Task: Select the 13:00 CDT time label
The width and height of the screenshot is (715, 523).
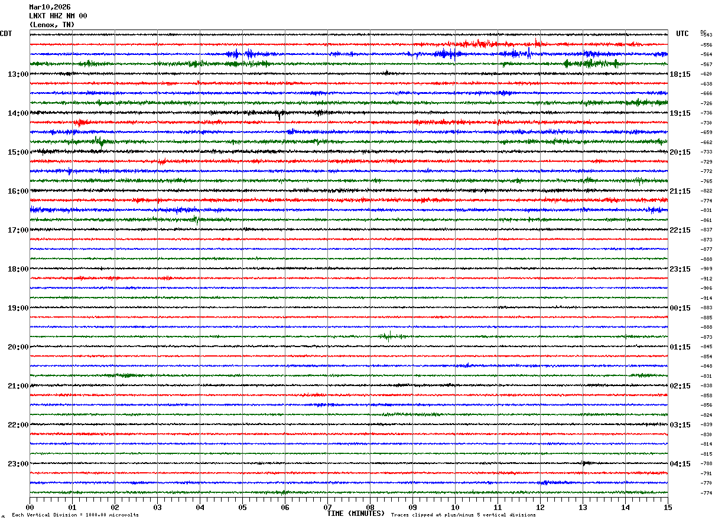Action: (x=18, y=74)
